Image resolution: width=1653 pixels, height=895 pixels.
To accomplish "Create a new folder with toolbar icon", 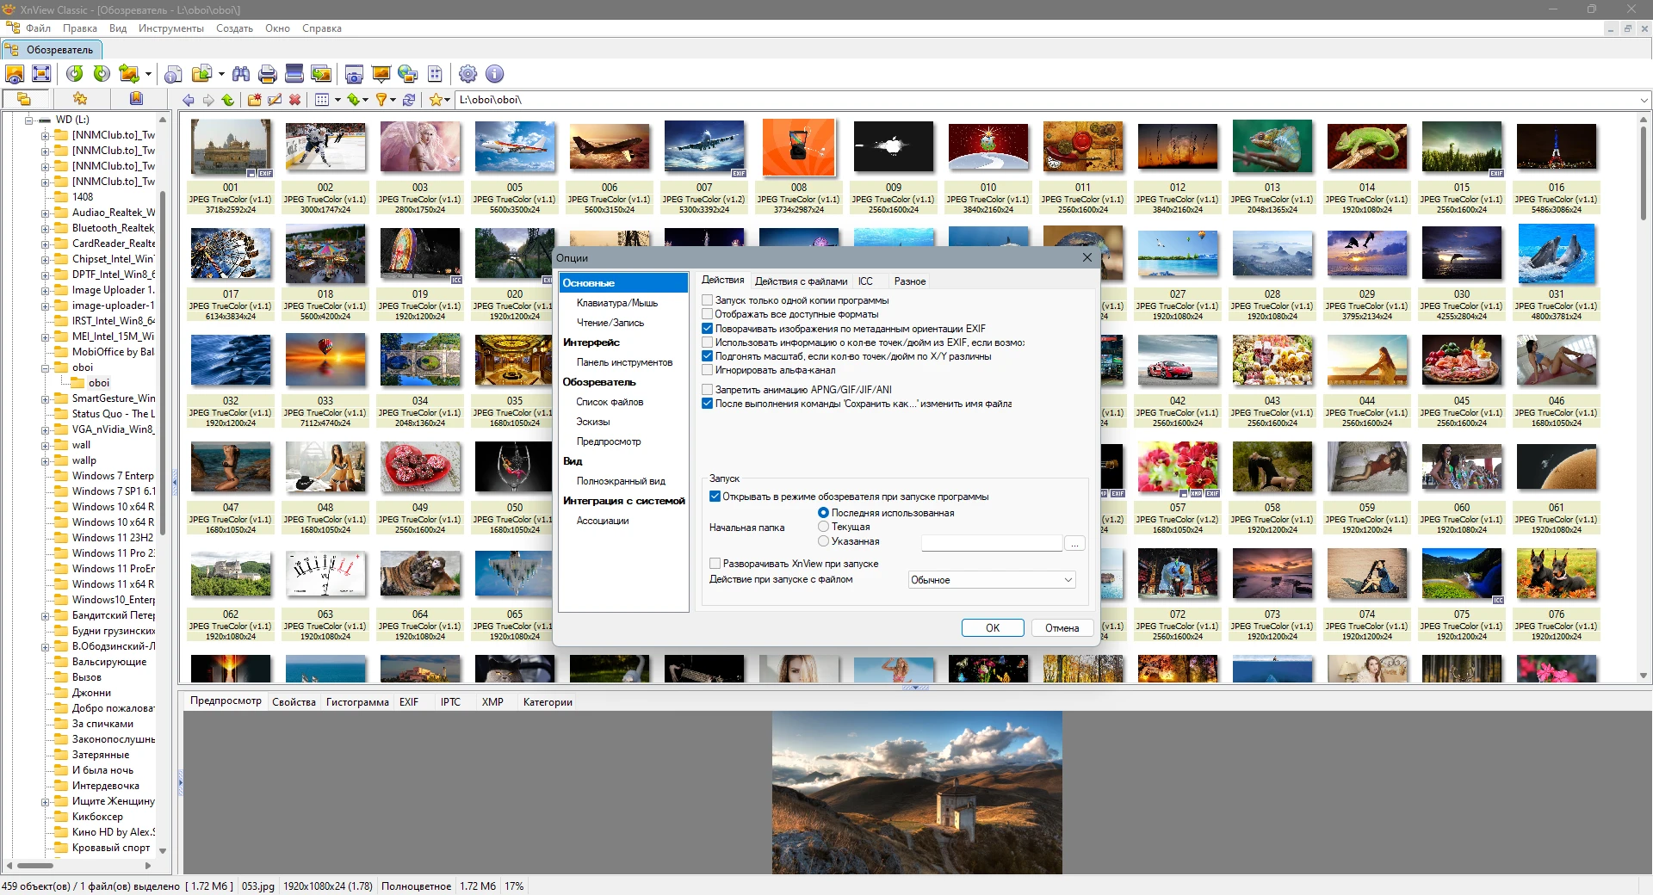I will pyautogui.click(x=254, y=100).
